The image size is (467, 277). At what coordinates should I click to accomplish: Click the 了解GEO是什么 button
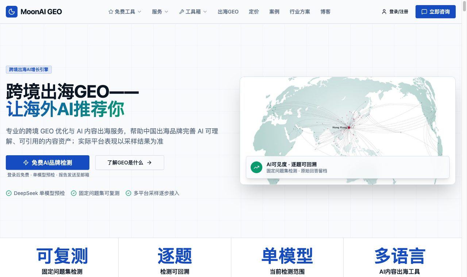pyautogui.click(x=130, y=163)
